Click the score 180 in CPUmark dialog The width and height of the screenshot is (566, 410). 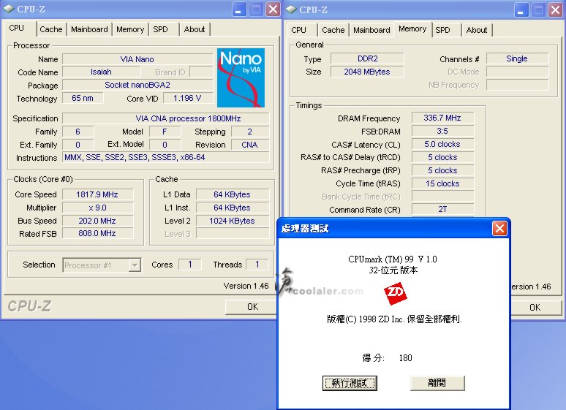tap(406, 357)
